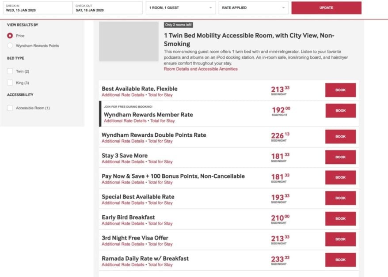
Task: Open Room Details and Accessible Amenities link
Action: click(x=201, y=69)
